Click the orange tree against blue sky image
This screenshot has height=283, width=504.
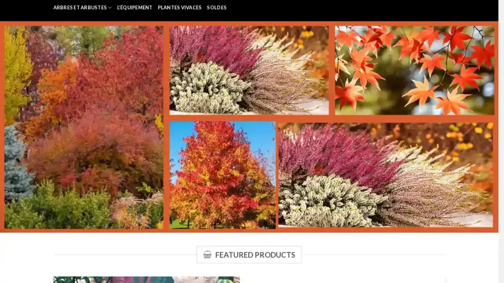tap(223, 175)
